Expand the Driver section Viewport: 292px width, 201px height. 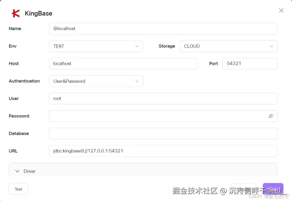143,170
